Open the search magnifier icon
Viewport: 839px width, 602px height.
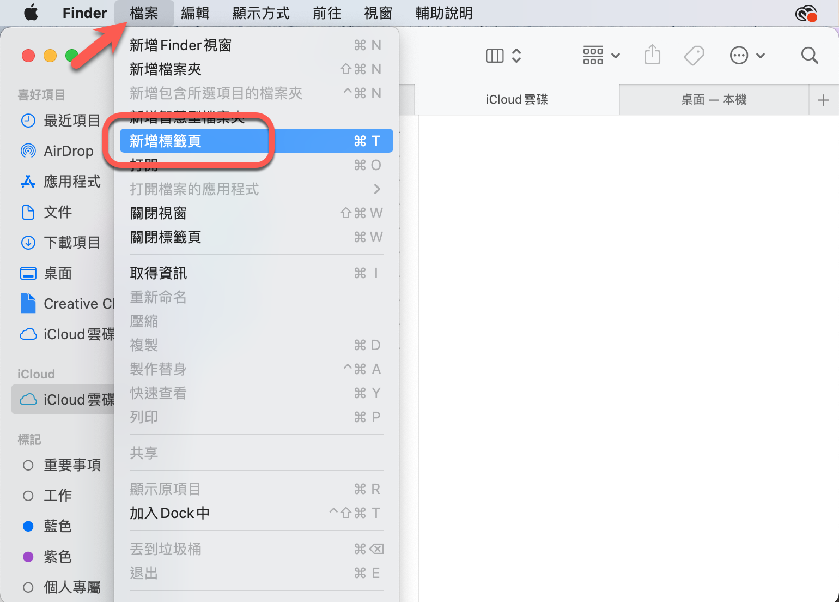tap(810, 55)
